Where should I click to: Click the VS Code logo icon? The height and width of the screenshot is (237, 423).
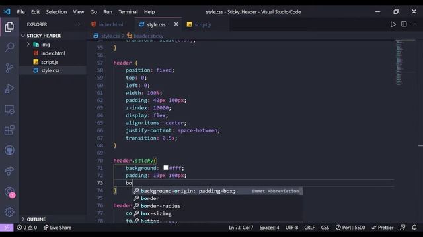(7, 12)
